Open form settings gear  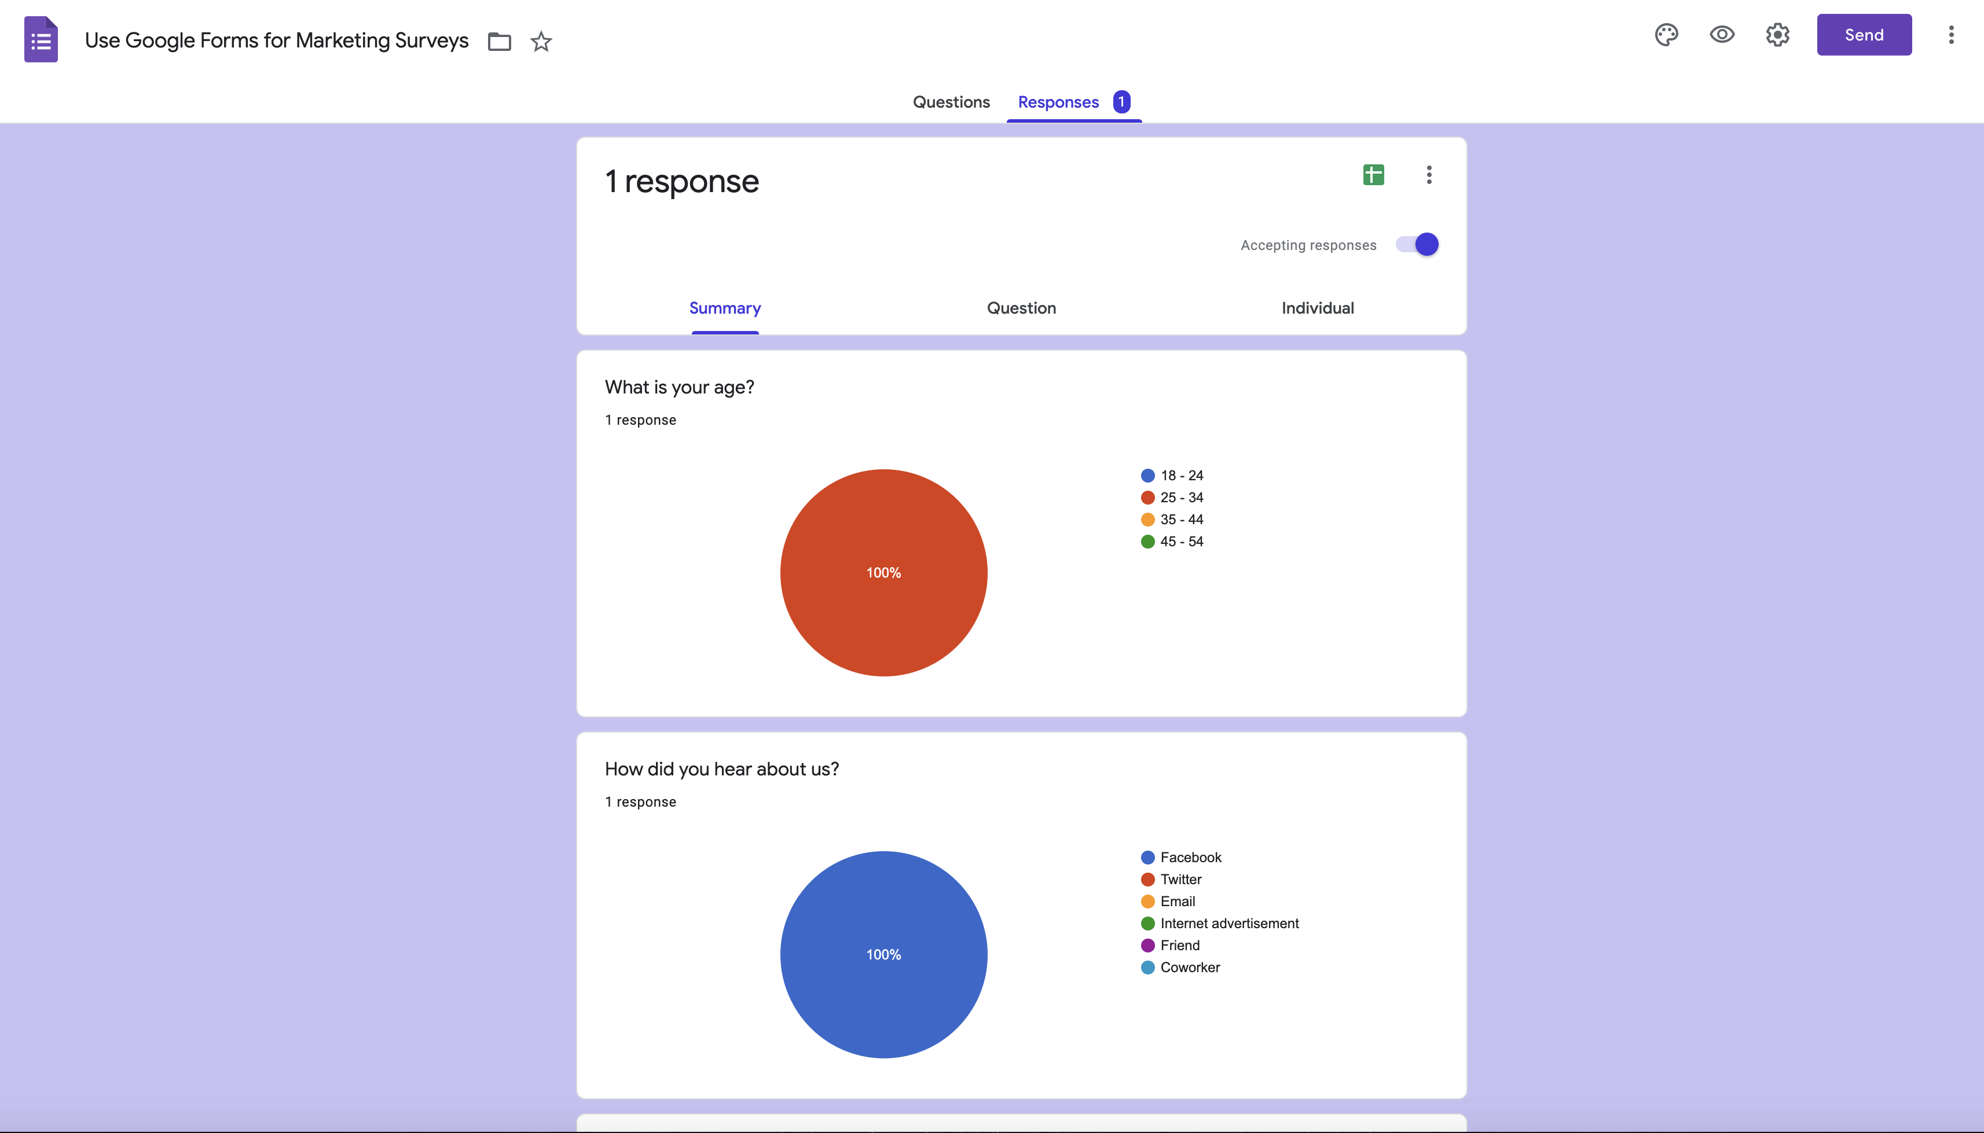[1777, 35]
